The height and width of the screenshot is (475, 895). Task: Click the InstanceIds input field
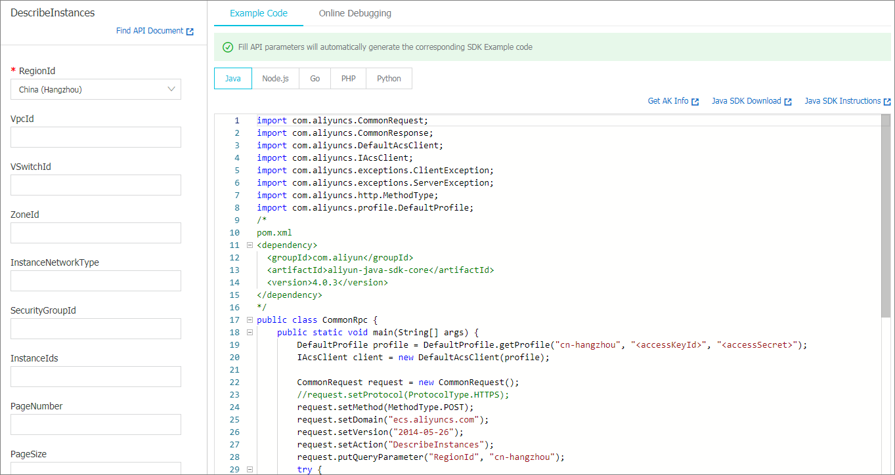tap(96, 377)
